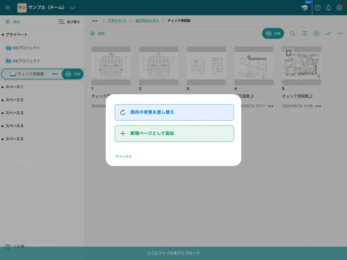The height and width of the screenshot is (260, 347).
Task: Open the filter icon
Action: (316, 33)
